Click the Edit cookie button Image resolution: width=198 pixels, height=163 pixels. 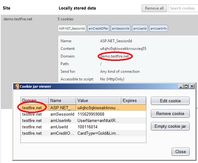click(x=170, y=101)
